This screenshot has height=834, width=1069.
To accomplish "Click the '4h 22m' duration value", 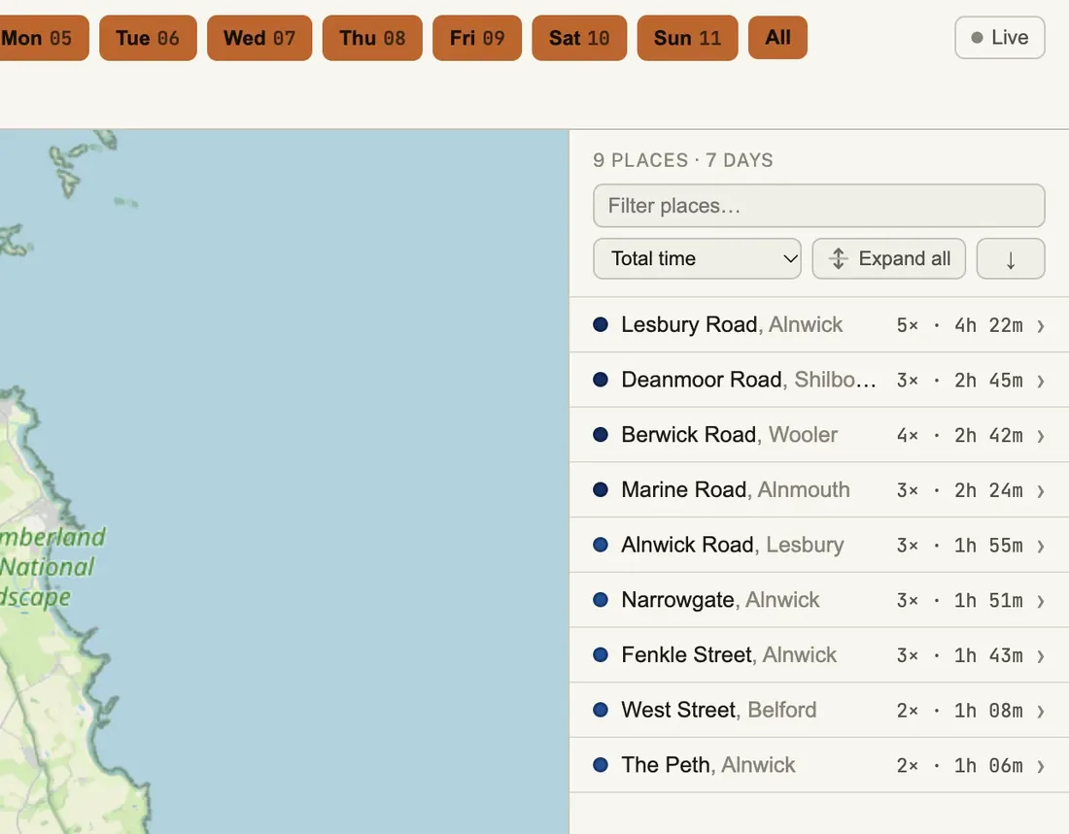I will point(988,325).
